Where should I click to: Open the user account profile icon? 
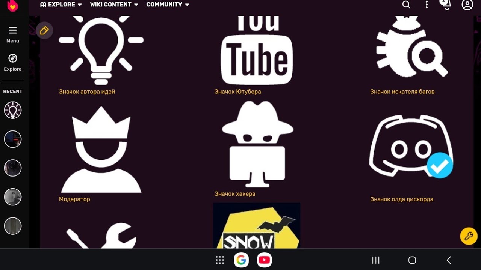point(467,4)
